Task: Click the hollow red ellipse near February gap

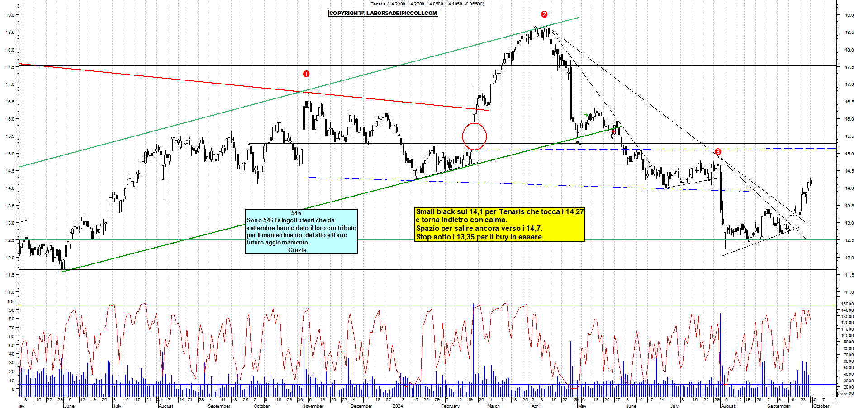Action: click(475, 136)
